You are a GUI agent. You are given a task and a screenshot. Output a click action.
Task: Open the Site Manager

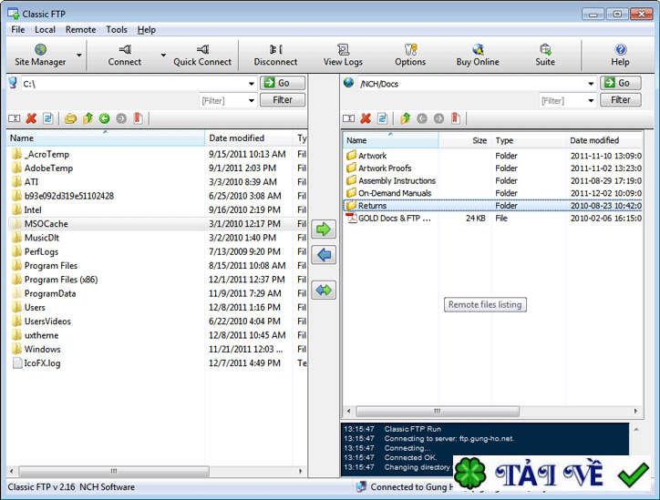pos(40,55)
